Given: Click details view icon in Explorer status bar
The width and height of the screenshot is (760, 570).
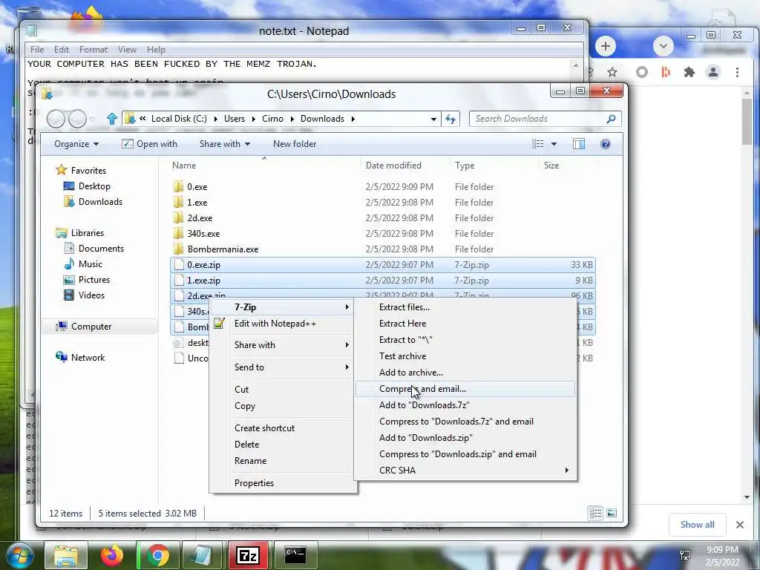Looking at the screenshot, I should (x=596, y=513).
